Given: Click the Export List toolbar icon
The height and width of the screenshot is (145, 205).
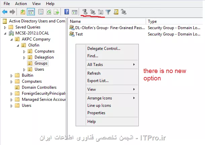Looking at the screenshot, I should [56, 12].
